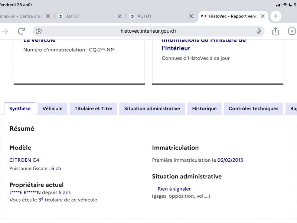297x223 pixels.
Task: Click owner name L****E B*****N
Action: click(x=25, y=193)
